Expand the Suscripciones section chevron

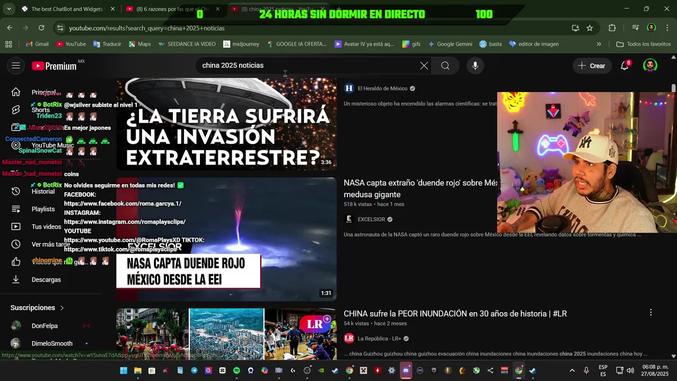pos(62,308)
